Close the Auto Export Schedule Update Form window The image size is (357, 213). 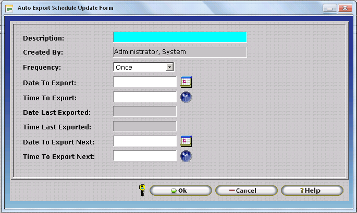coord(343,8)
